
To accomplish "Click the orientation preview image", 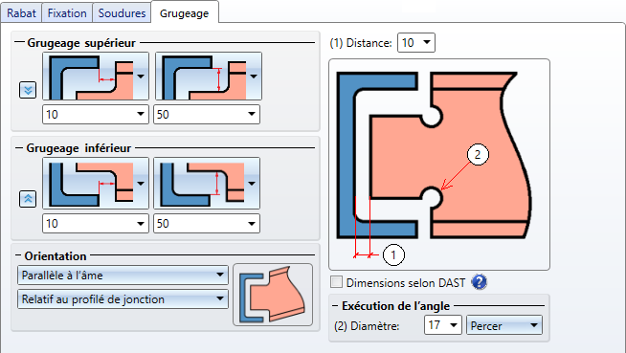I will click(273, 295).
